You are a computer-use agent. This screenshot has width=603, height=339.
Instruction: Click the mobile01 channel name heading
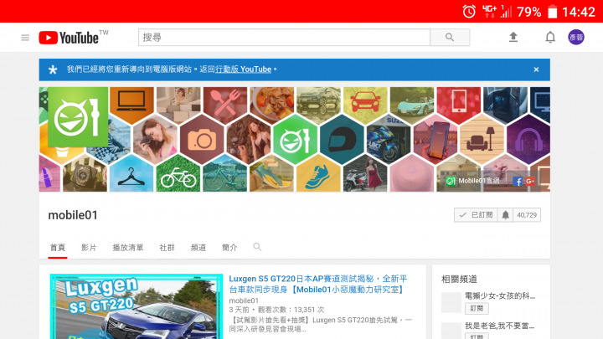coord(73,215)
